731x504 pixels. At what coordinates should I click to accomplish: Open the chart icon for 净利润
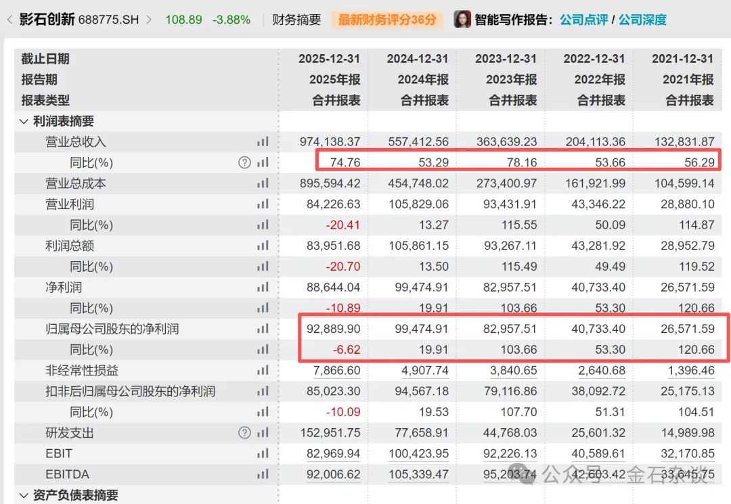[263, 287]
